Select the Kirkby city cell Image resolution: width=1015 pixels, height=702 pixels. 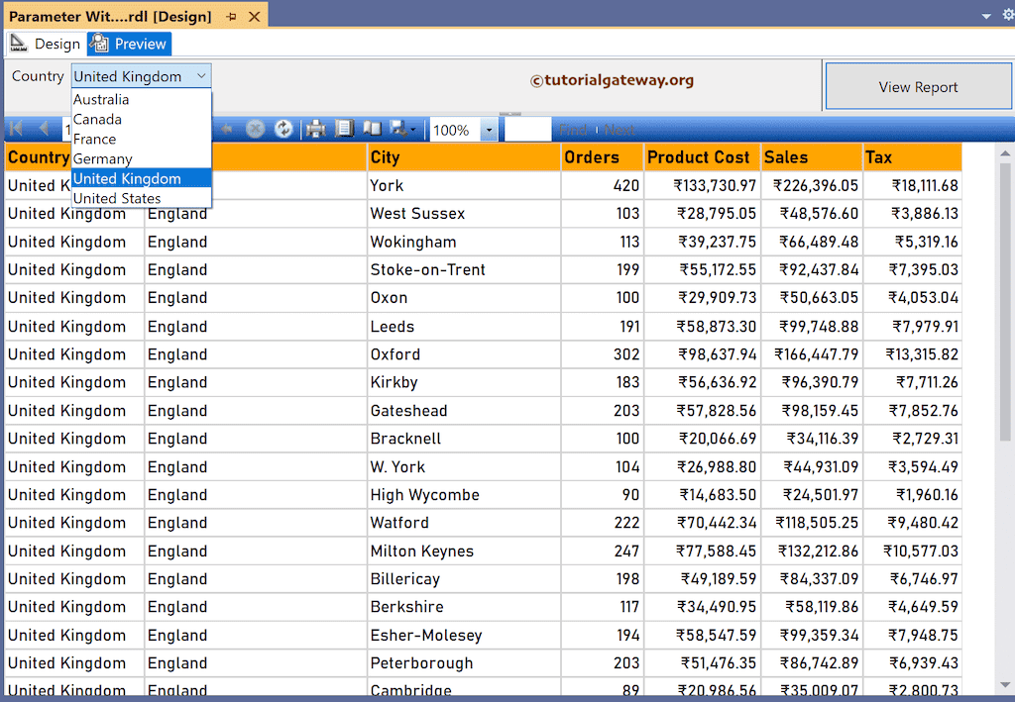pyautogui.click(x=464, y=382)
